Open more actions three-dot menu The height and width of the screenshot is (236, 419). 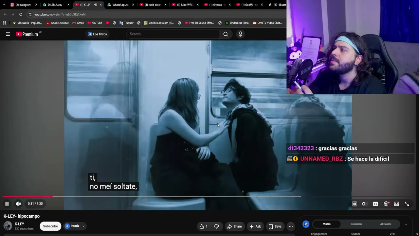click(291, 226)
